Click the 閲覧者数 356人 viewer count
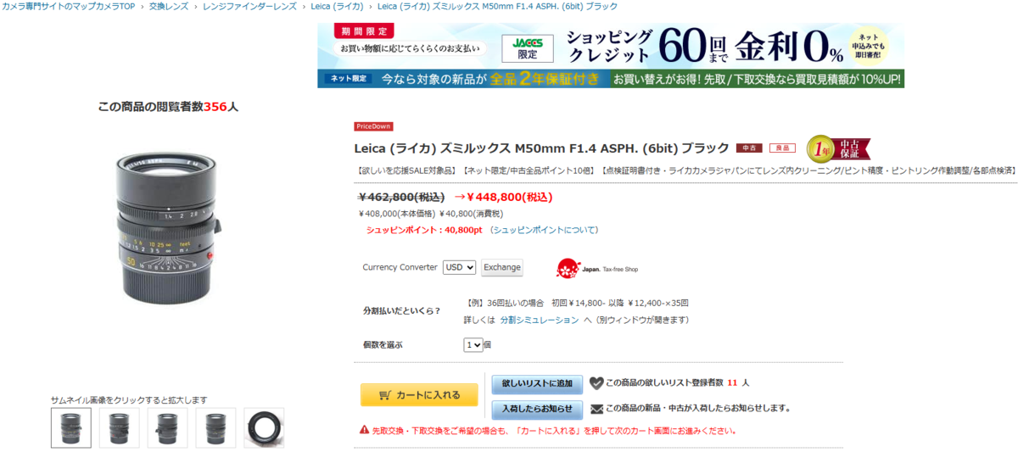The width and height of the screenshot is (1018, 452). click(x=168, y=107)
